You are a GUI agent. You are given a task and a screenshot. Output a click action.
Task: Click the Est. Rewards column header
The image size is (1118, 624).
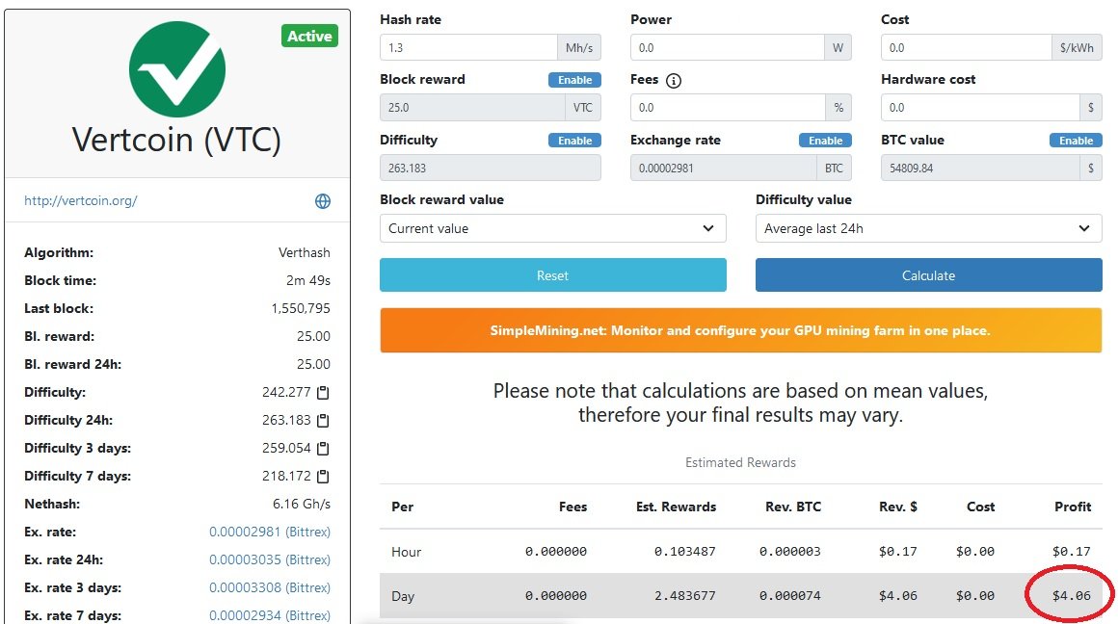pos(676,507)
